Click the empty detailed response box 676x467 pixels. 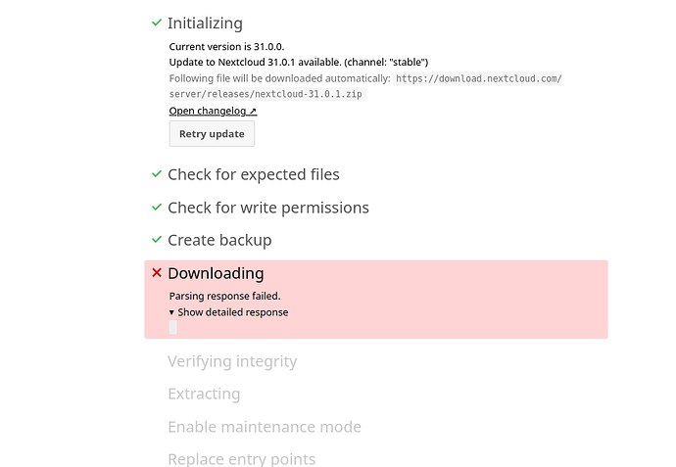click(x=172, y=327)
